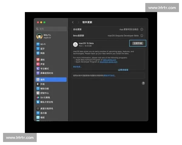This screenshot has width=182, height=145.
Task: Select the Sound (声音) speaker icon
Action: click(38, 64)
